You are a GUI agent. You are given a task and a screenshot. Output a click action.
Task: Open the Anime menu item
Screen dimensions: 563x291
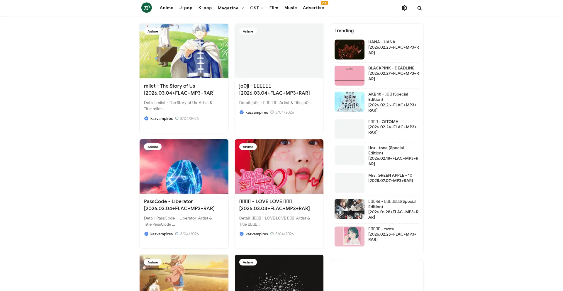tap(167, 8)
